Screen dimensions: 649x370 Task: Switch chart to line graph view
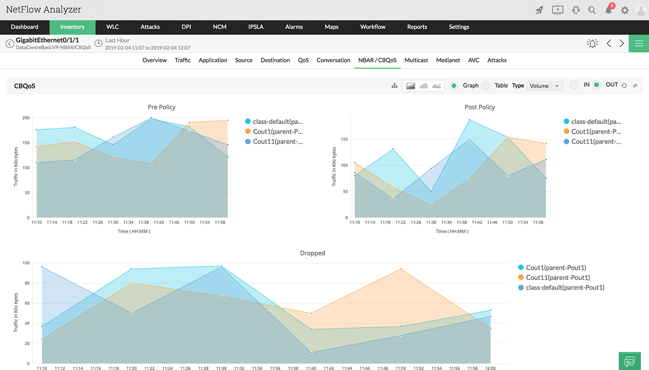[436, 85]
